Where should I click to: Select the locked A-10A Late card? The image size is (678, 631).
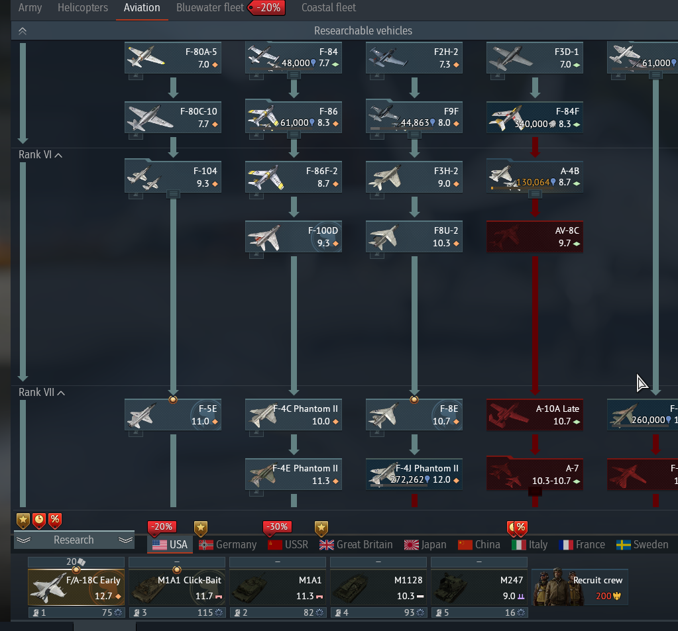(535, 414)
